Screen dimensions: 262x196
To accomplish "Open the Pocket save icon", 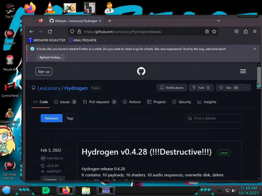I will (x=236, y=31).
